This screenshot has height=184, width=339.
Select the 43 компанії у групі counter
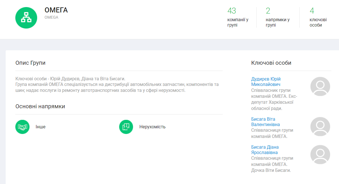pyautogui.click(x=238, y=18)
